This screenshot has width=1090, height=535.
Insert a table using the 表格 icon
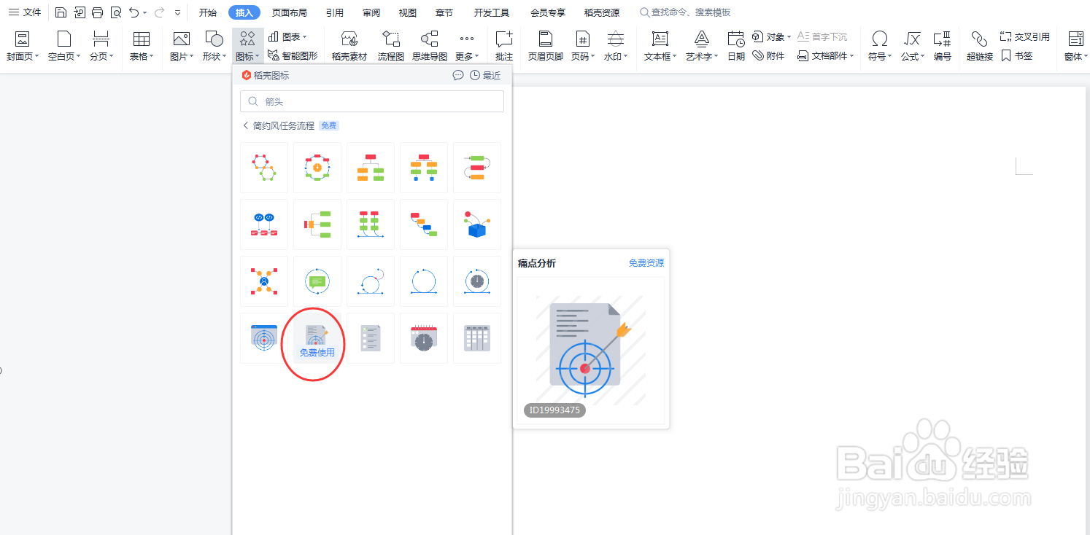(x=141, y=45)
